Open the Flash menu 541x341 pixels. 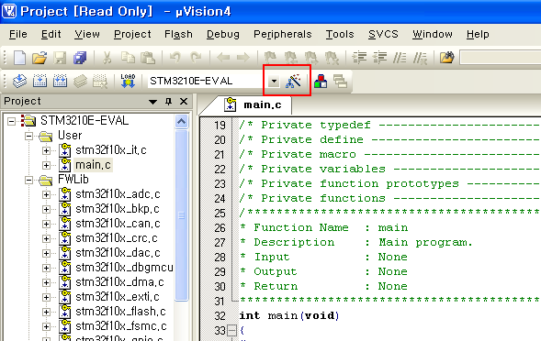tap(178, 34)
